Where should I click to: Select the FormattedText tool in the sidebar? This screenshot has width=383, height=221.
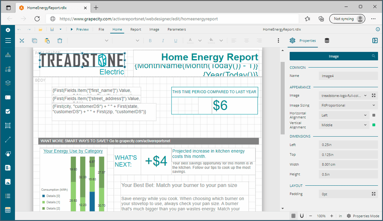coord(8,168)
